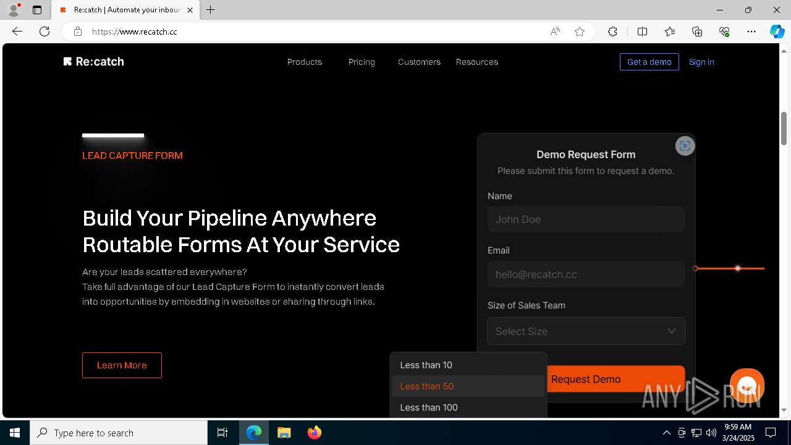The image size is (791, 445).
Task: Open Browser essentials icon
Action: (724, 32)
